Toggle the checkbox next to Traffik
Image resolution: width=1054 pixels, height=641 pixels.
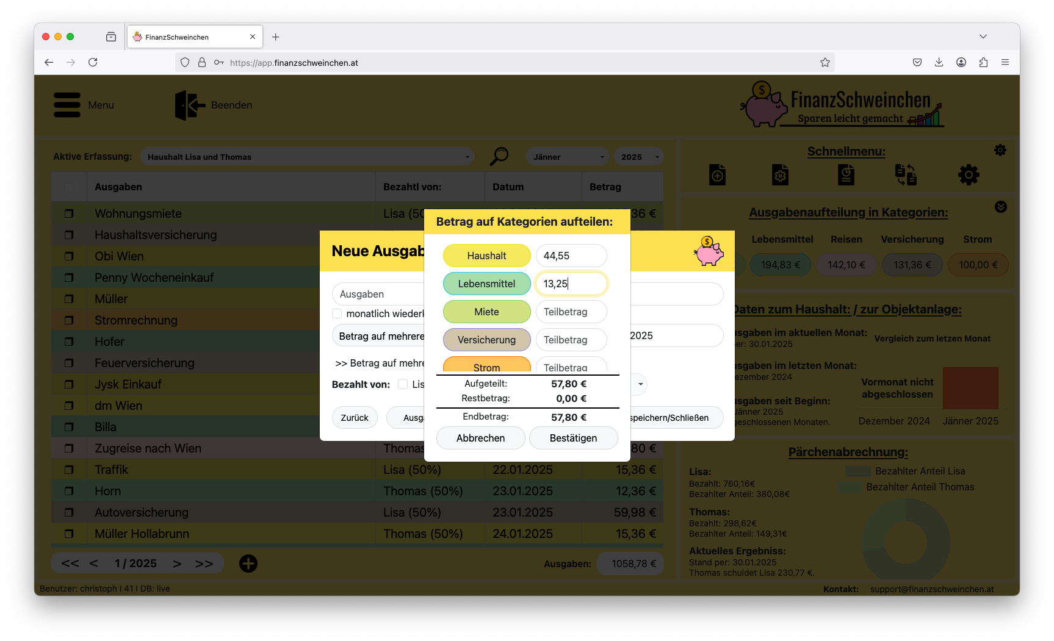tap(69, 470)
